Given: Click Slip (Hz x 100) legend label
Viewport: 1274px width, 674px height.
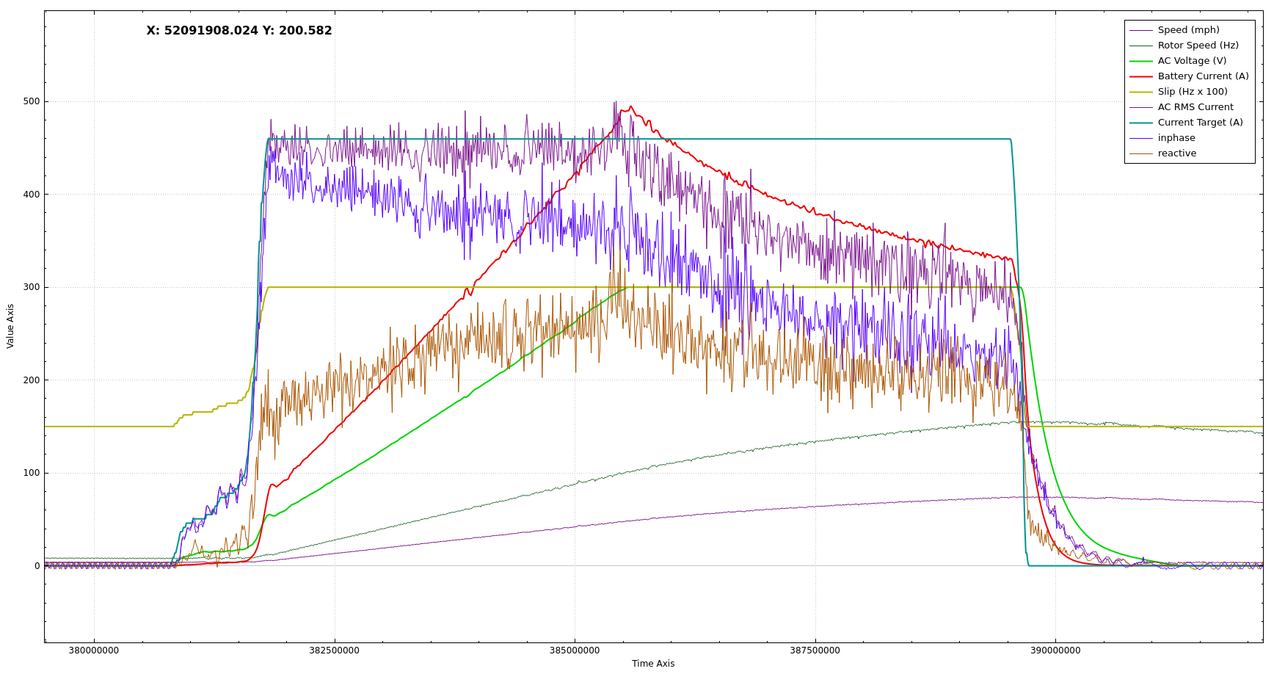Looking at the screenshot, I should tap(1193, 92).
